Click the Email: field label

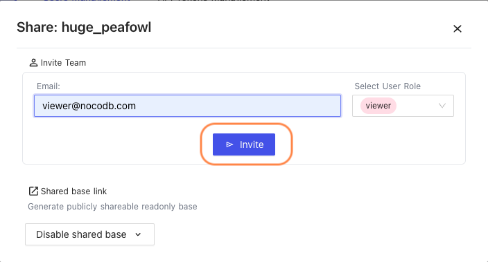click(49, 86)
